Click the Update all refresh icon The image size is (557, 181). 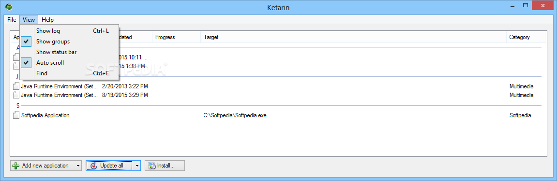tap(94, 166)
